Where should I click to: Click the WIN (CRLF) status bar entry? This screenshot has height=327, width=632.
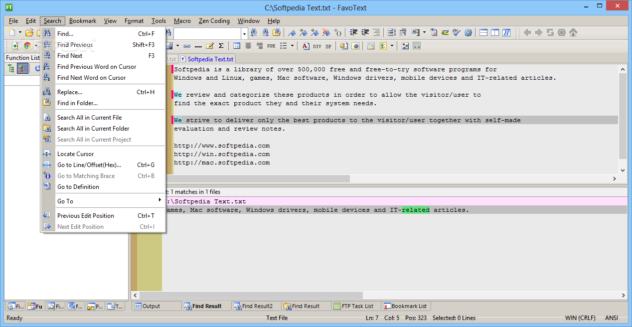pyautogui.click(x=580, y=318)
